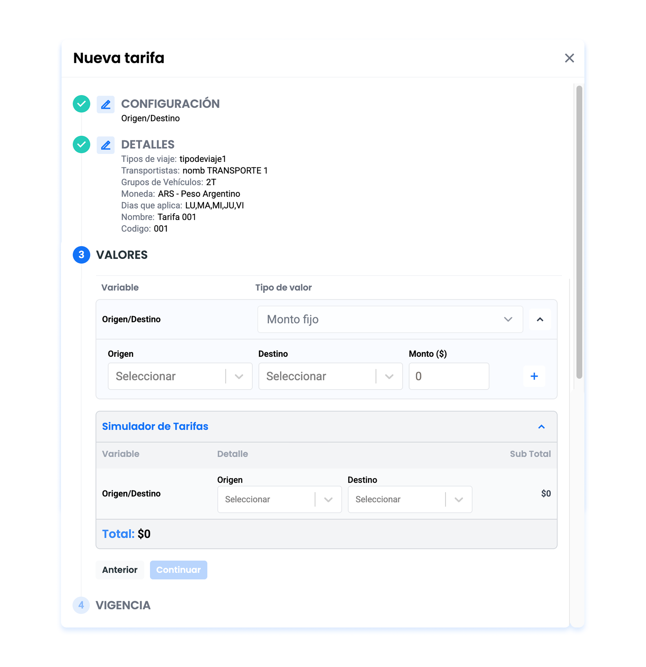Image resolution: width=646 pixels, height=667 pixels.
Task: Click the 'LU,MA,MI,JU,VI' days value
Action: (215, 205)
